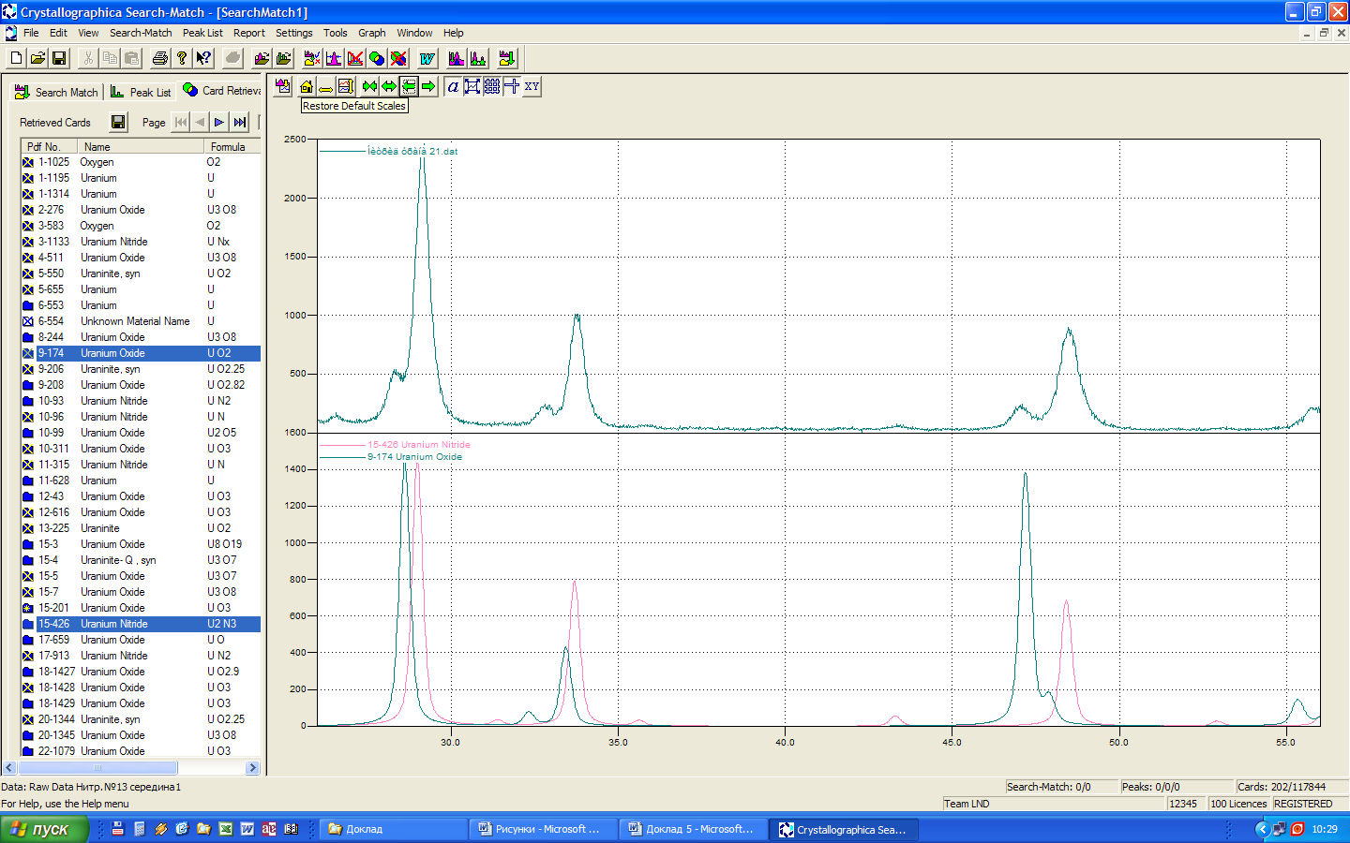Toggle graph annotations with the italic 'a' button

453,86
